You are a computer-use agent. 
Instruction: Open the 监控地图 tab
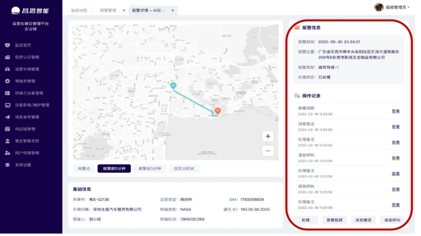click(79, 10)
